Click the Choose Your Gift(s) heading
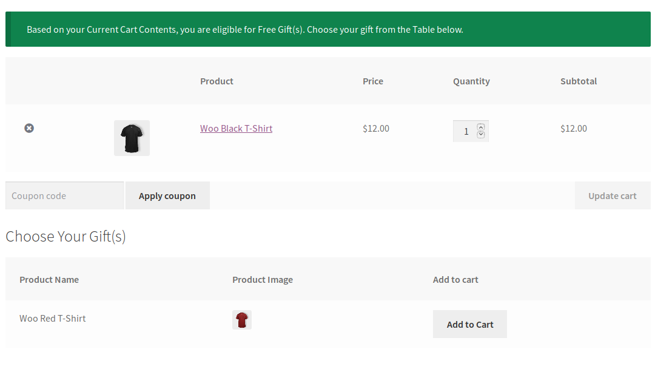Screen dimensions: 655x369 pos(65,237)
